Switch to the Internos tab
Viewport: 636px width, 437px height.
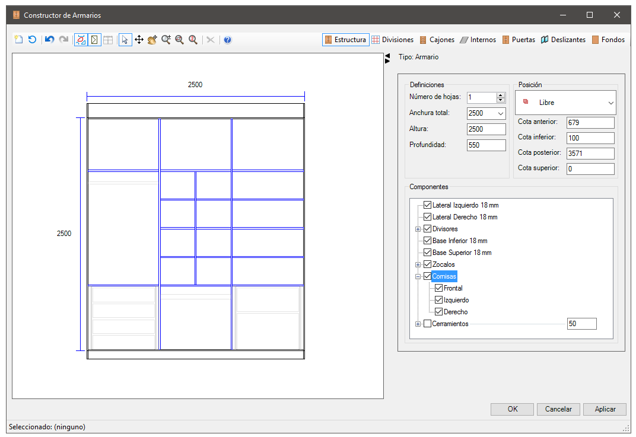pyautogui.click(x=478, y=39)
